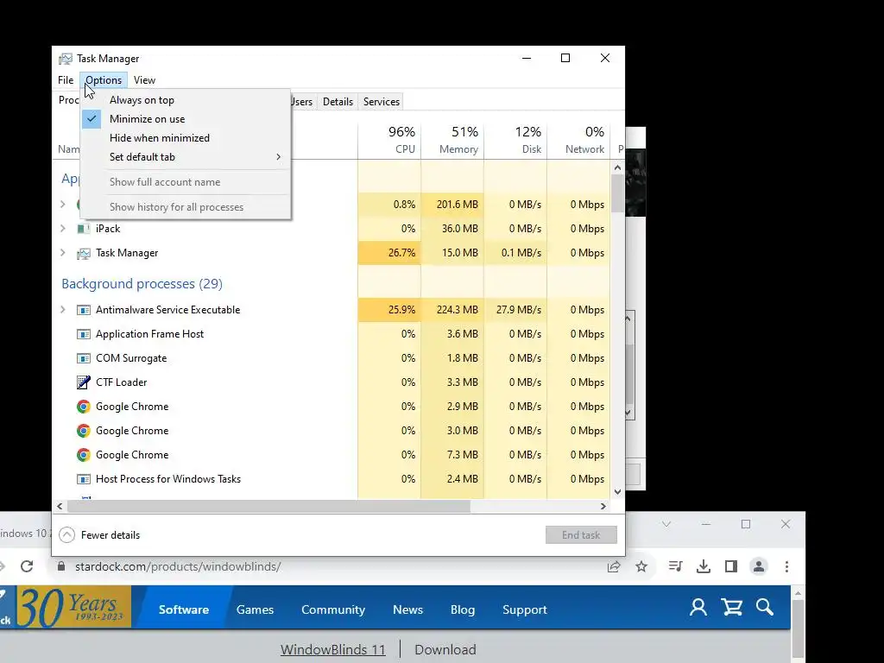Sort processes by the Disk column

click(515, 140)
